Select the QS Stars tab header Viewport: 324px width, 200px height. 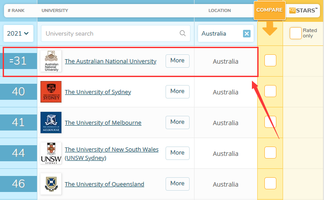tap(303, 10)
